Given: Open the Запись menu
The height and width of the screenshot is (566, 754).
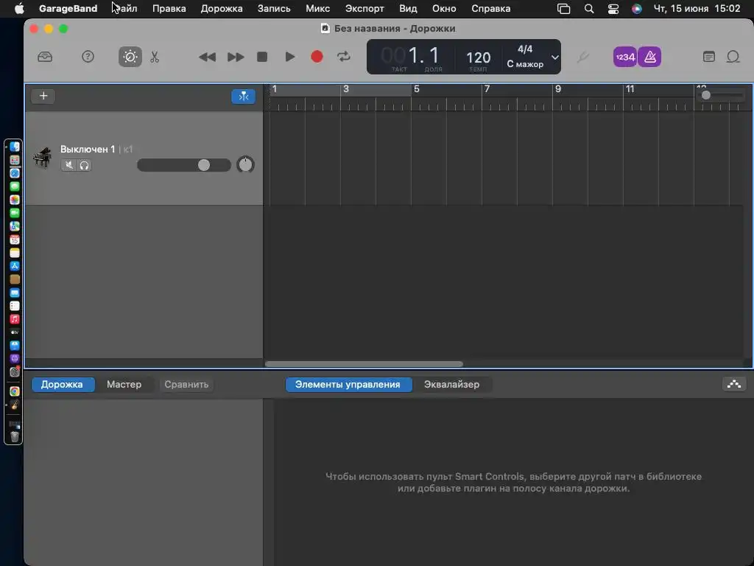Looking at the screenshot, I should click(274, 9).
